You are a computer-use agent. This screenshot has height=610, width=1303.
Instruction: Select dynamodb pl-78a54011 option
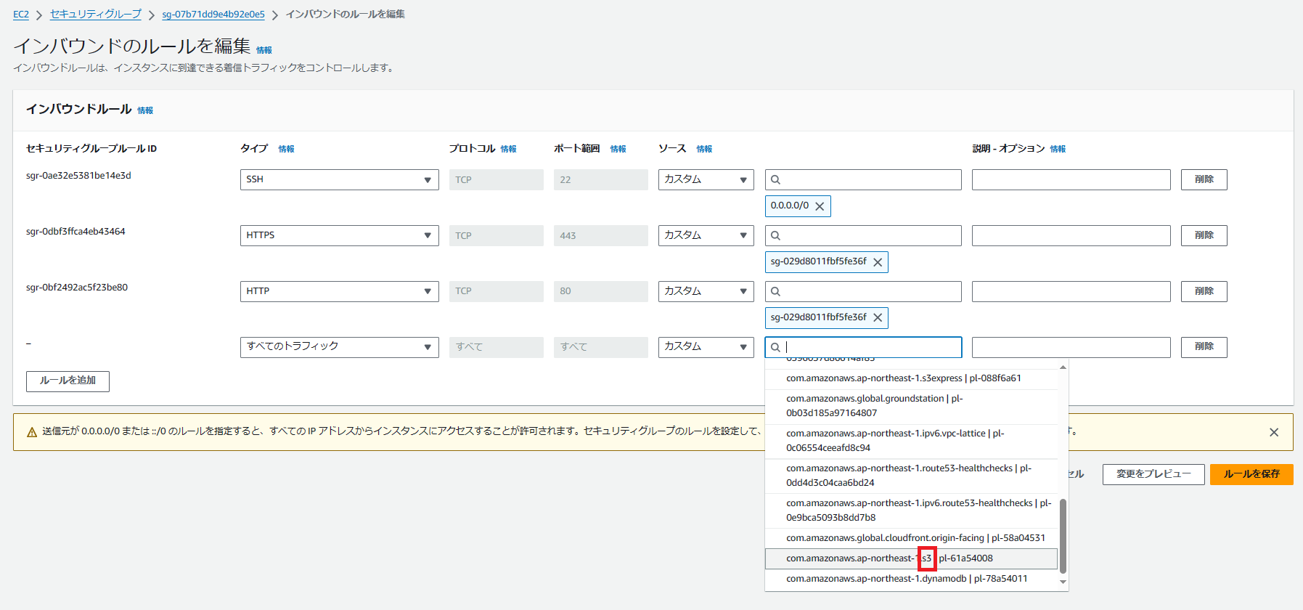click(911, 579)
